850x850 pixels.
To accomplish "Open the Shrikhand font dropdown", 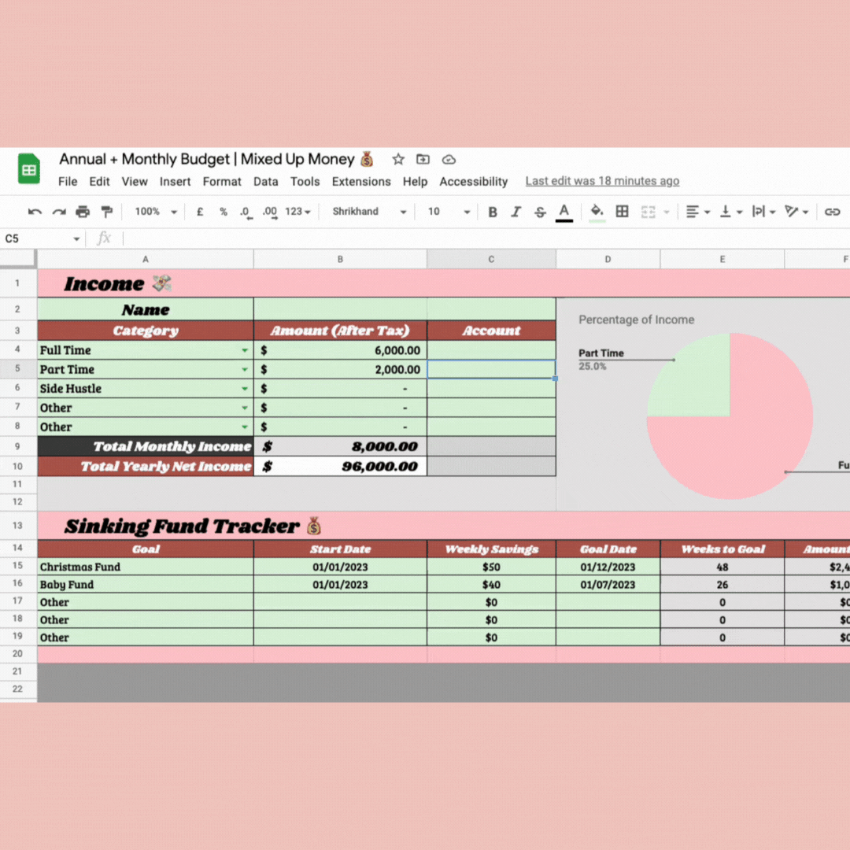I will [x=369, y=212].
